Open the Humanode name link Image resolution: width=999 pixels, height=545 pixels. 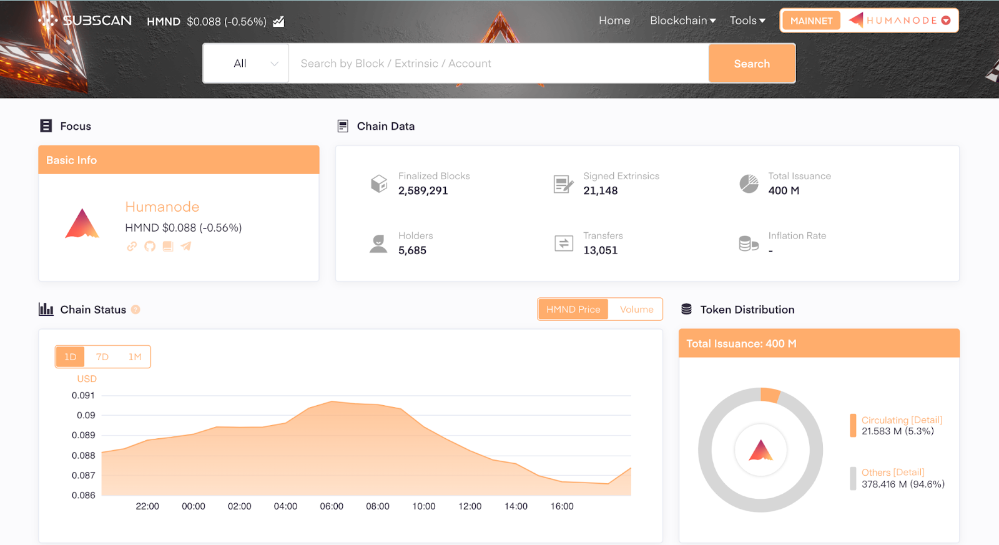[x=162, y=207]
